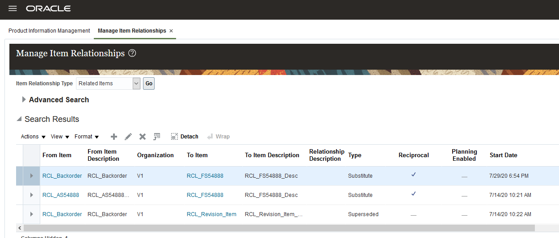This screenshot has height=238, width=559.
Task: Switch to Product Information Management tab
Action: click(49, 31)
